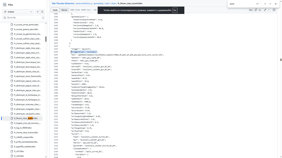The width and height of the screenshot is (282, 158).
Task: Open Raw view of file
Action: pyautogui.click(x=251, y=10)
